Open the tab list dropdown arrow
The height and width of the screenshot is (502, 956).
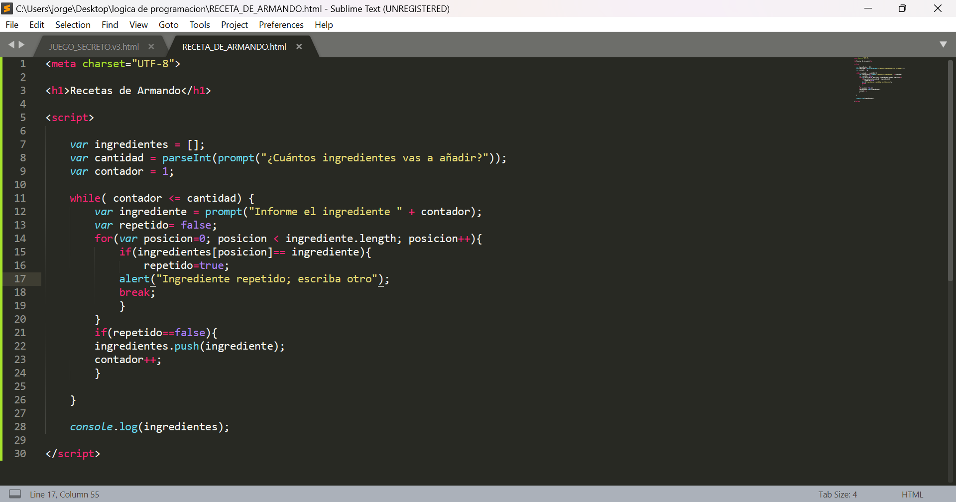click(943, 44)
